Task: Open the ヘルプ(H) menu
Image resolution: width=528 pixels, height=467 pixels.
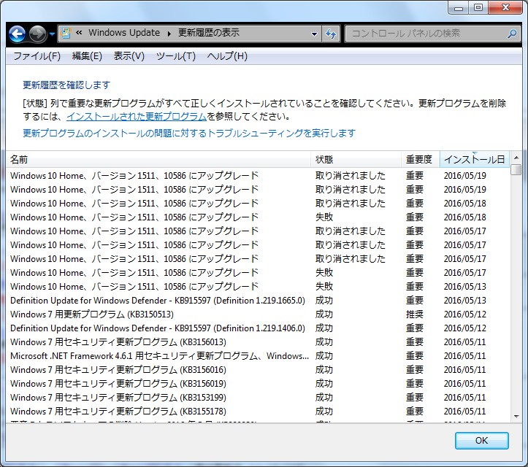Action: (x=227, y=56)
